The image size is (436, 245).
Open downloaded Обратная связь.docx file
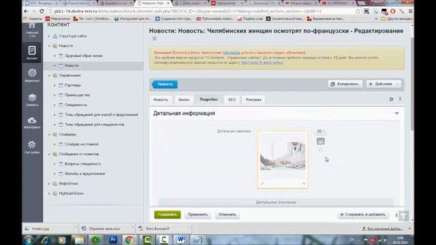coord(104,229)
